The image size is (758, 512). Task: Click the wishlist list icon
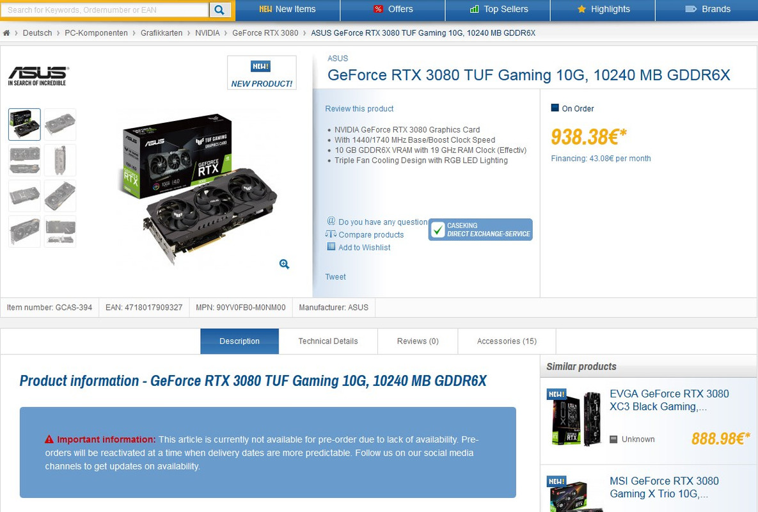(x=331, y=246)
